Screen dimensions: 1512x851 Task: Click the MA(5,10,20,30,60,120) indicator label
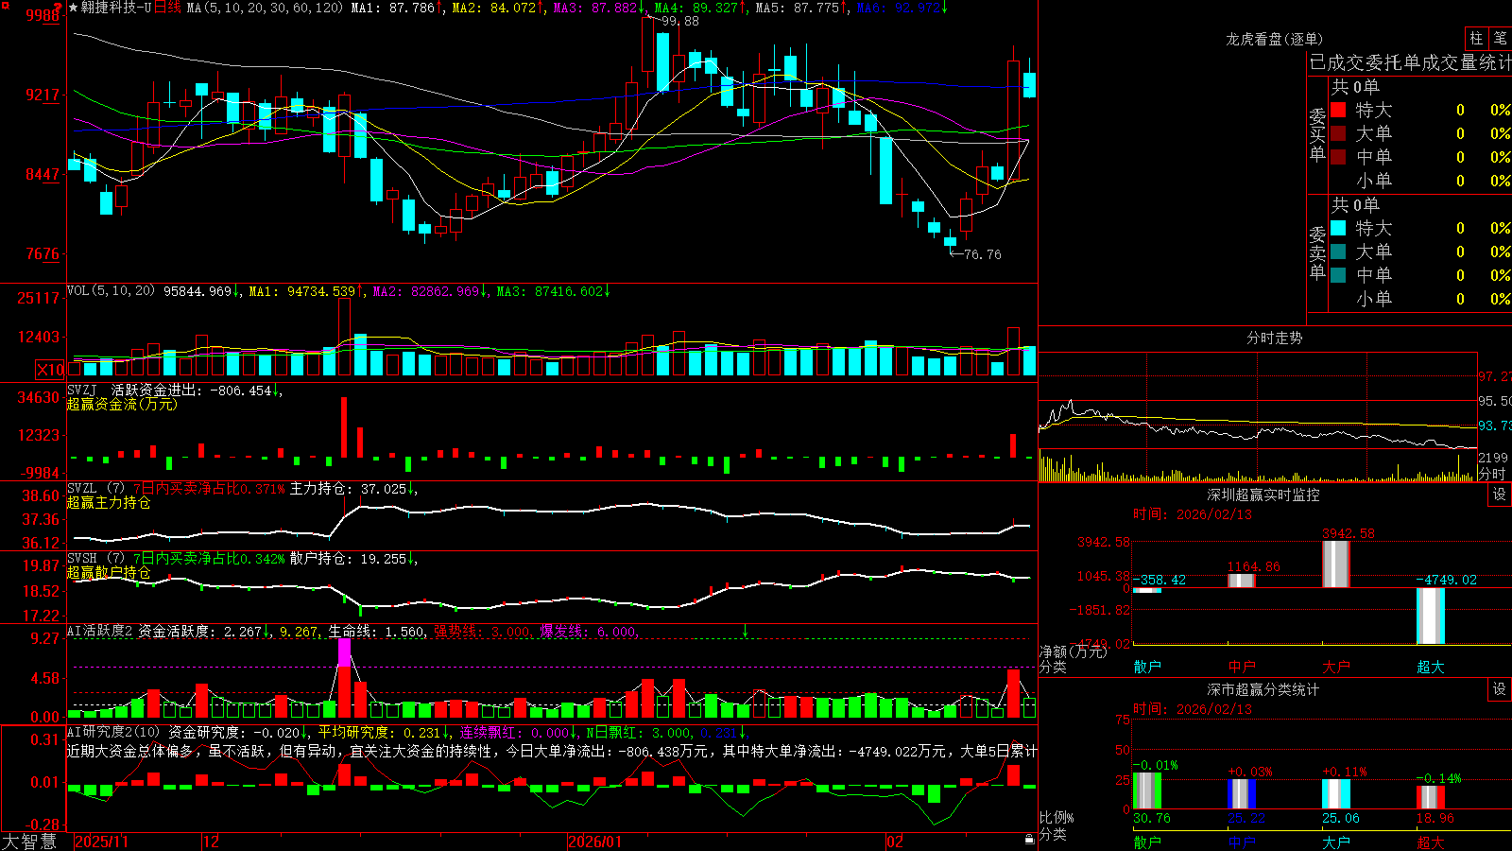pos(266,8)
